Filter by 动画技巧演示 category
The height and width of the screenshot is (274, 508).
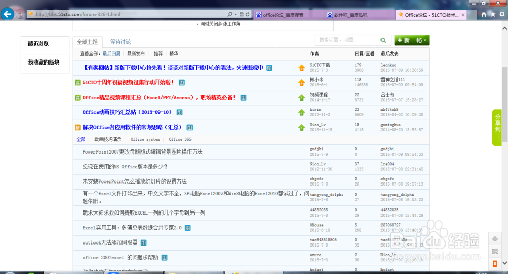coord(108,139)
